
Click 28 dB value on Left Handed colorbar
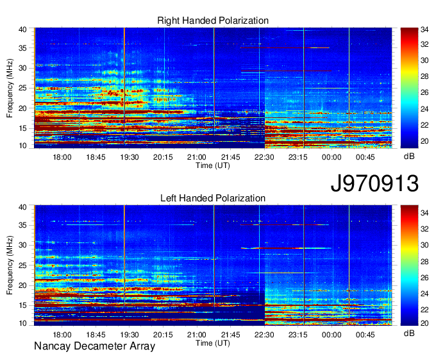click(424, 262)
